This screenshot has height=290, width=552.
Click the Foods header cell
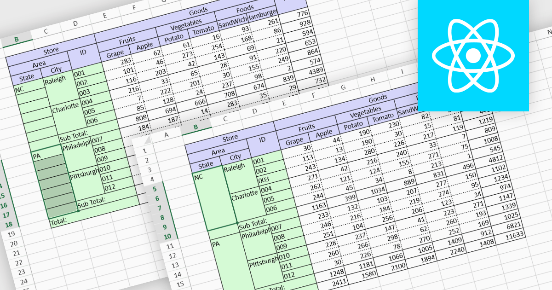click(x=245, y=8)
